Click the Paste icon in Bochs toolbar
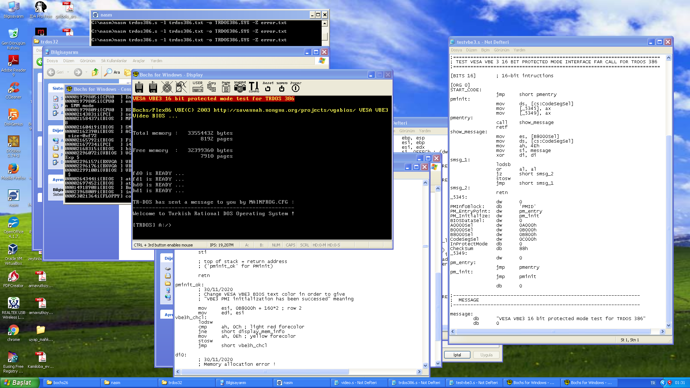Image resolution: width=690 pixels, height=388 pixels. (x=226, y=87)
